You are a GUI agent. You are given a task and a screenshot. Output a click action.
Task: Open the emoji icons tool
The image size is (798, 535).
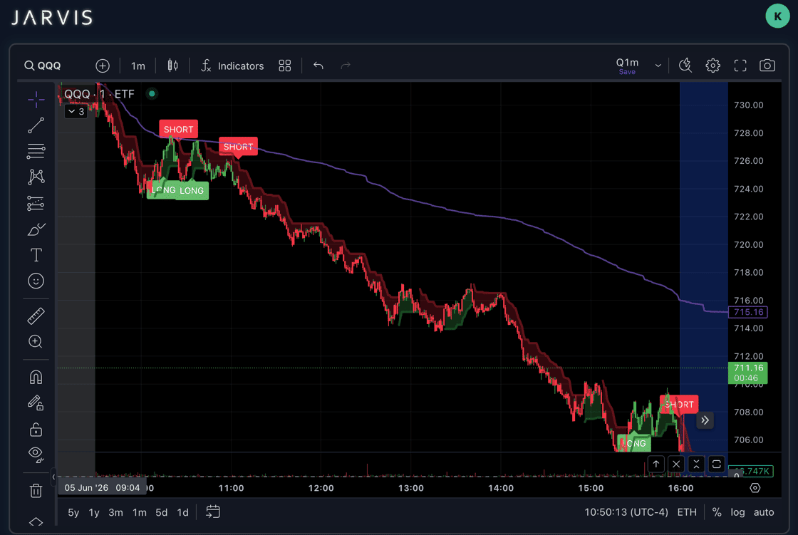(36, 281)
